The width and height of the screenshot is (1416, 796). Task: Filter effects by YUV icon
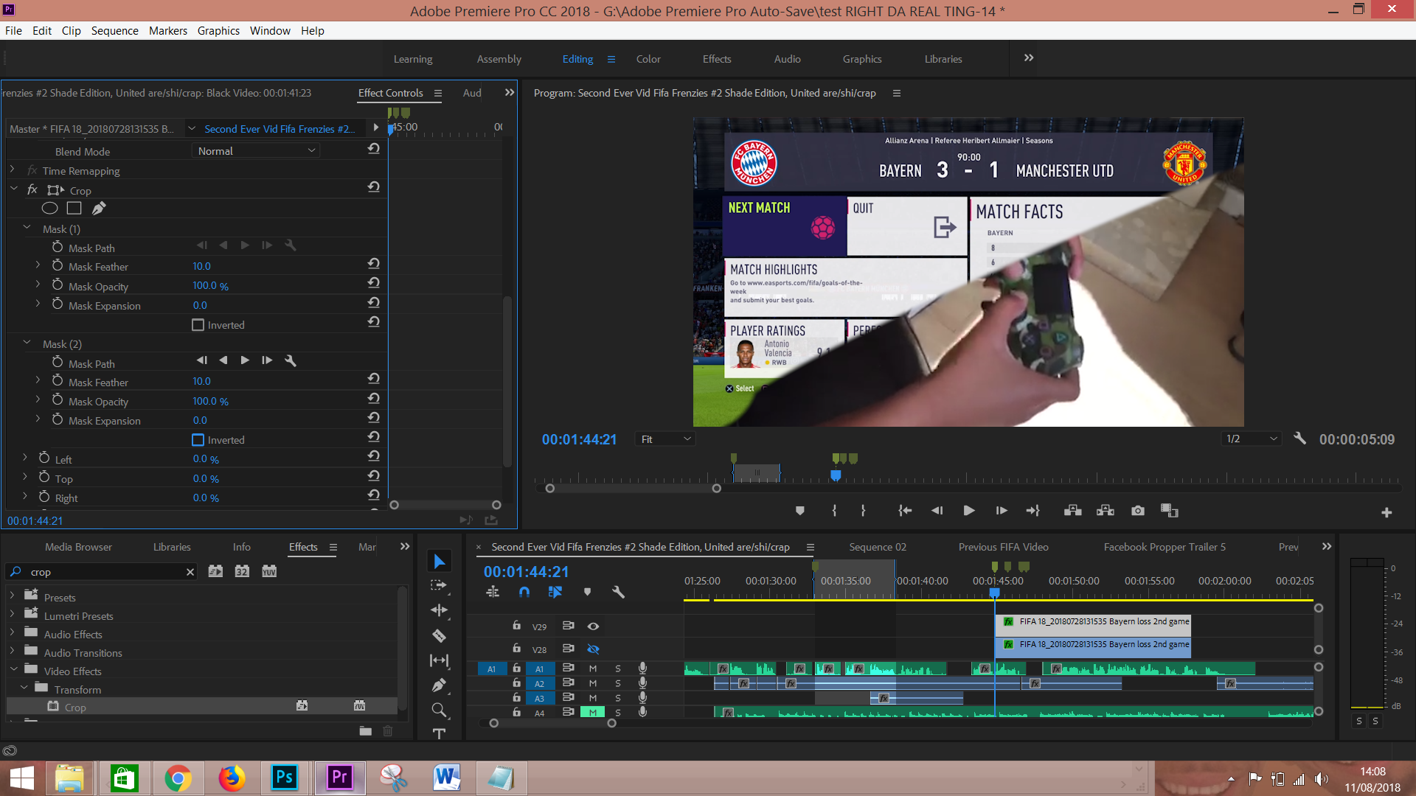pyautogui.click(x=269, y=571)
